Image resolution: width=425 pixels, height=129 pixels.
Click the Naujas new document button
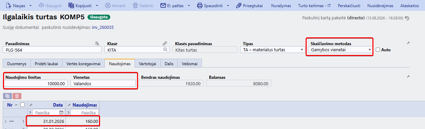pyautogui.click(x=16, y=6)
